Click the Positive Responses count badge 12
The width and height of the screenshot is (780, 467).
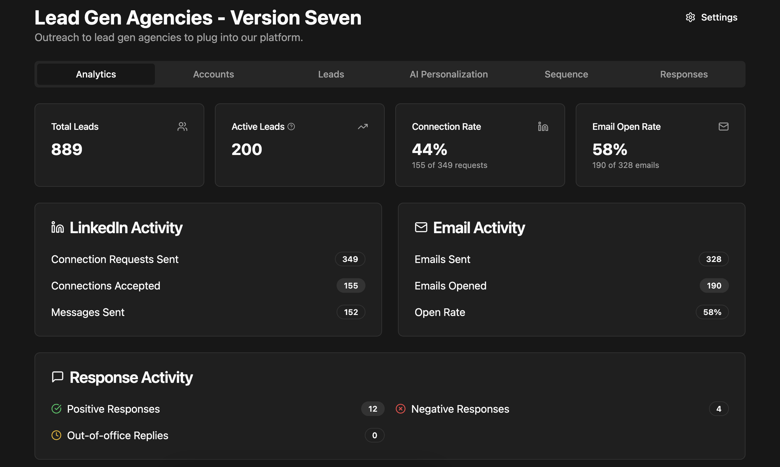pos(372,409)
